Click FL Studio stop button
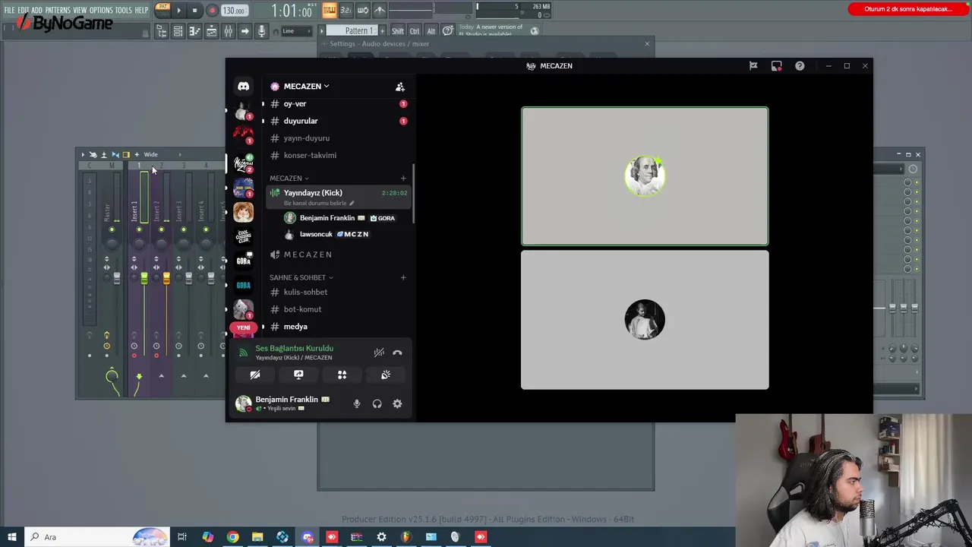The height and width of the screenshot is (547, 972). 194,11
